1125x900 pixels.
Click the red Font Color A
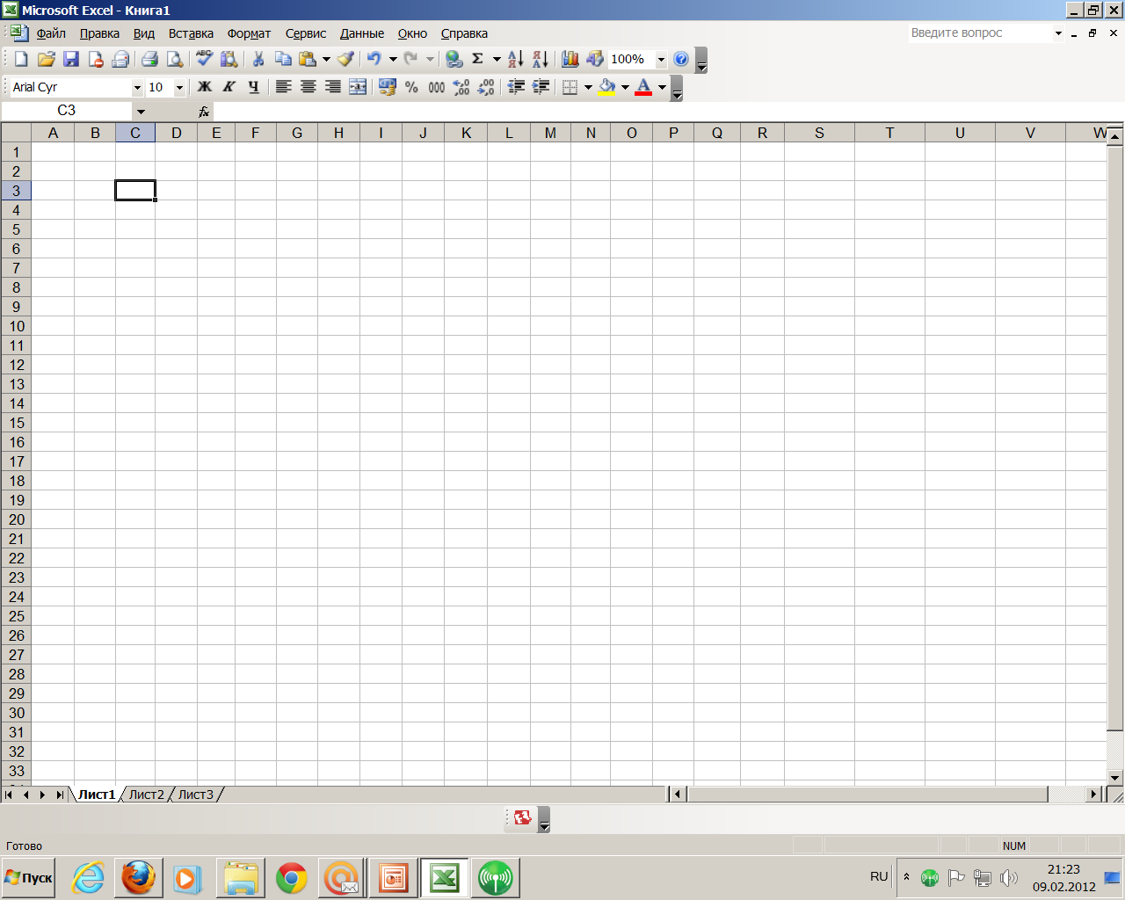coord(643,87)
